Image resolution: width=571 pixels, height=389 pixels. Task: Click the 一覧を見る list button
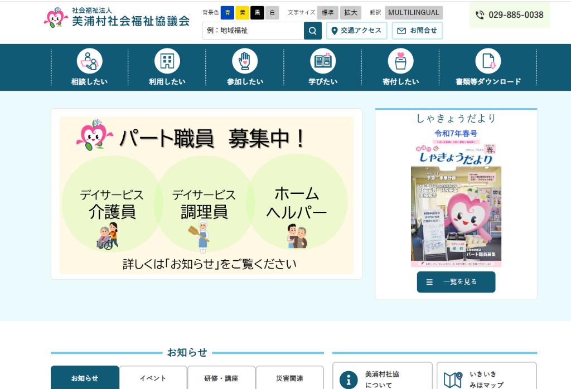[456, 282]
